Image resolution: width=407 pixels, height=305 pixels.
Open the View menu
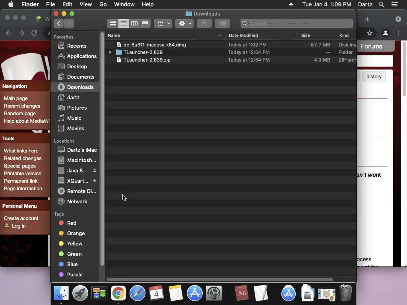(86, 4)
